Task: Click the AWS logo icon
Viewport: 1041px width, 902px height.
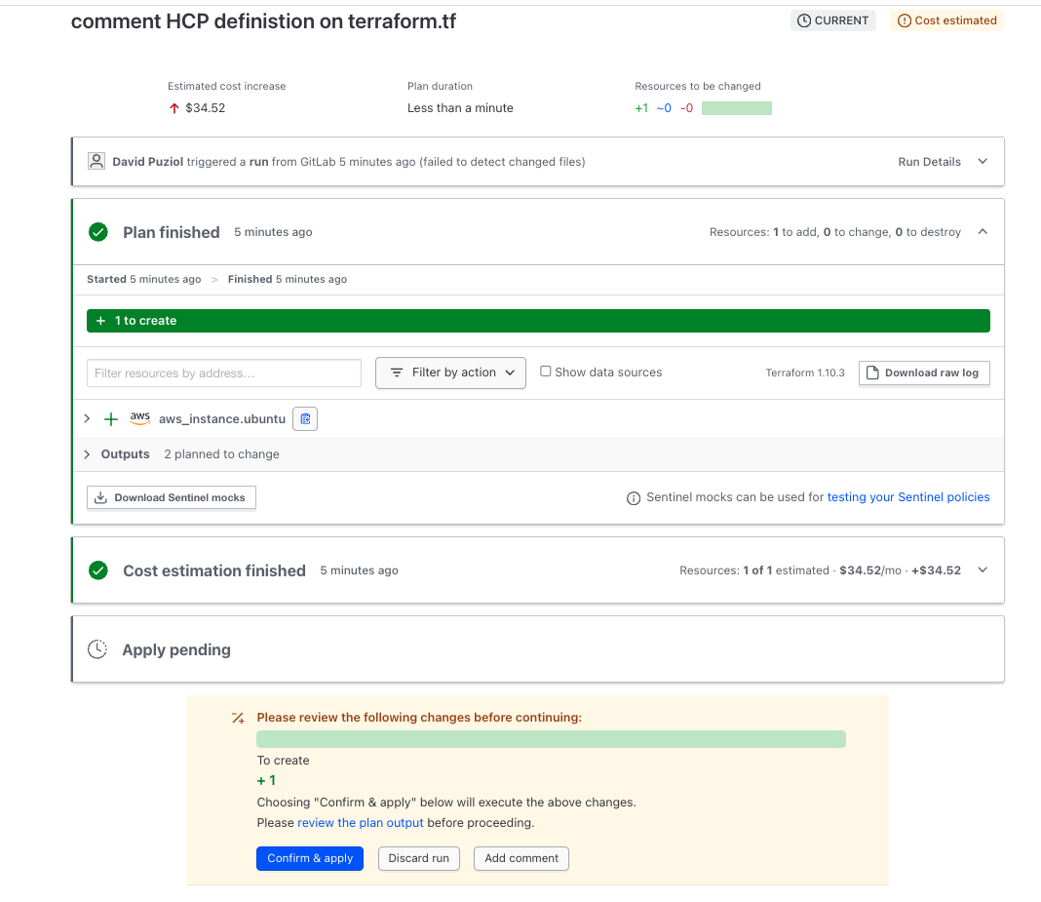Action: pos(140,418)
